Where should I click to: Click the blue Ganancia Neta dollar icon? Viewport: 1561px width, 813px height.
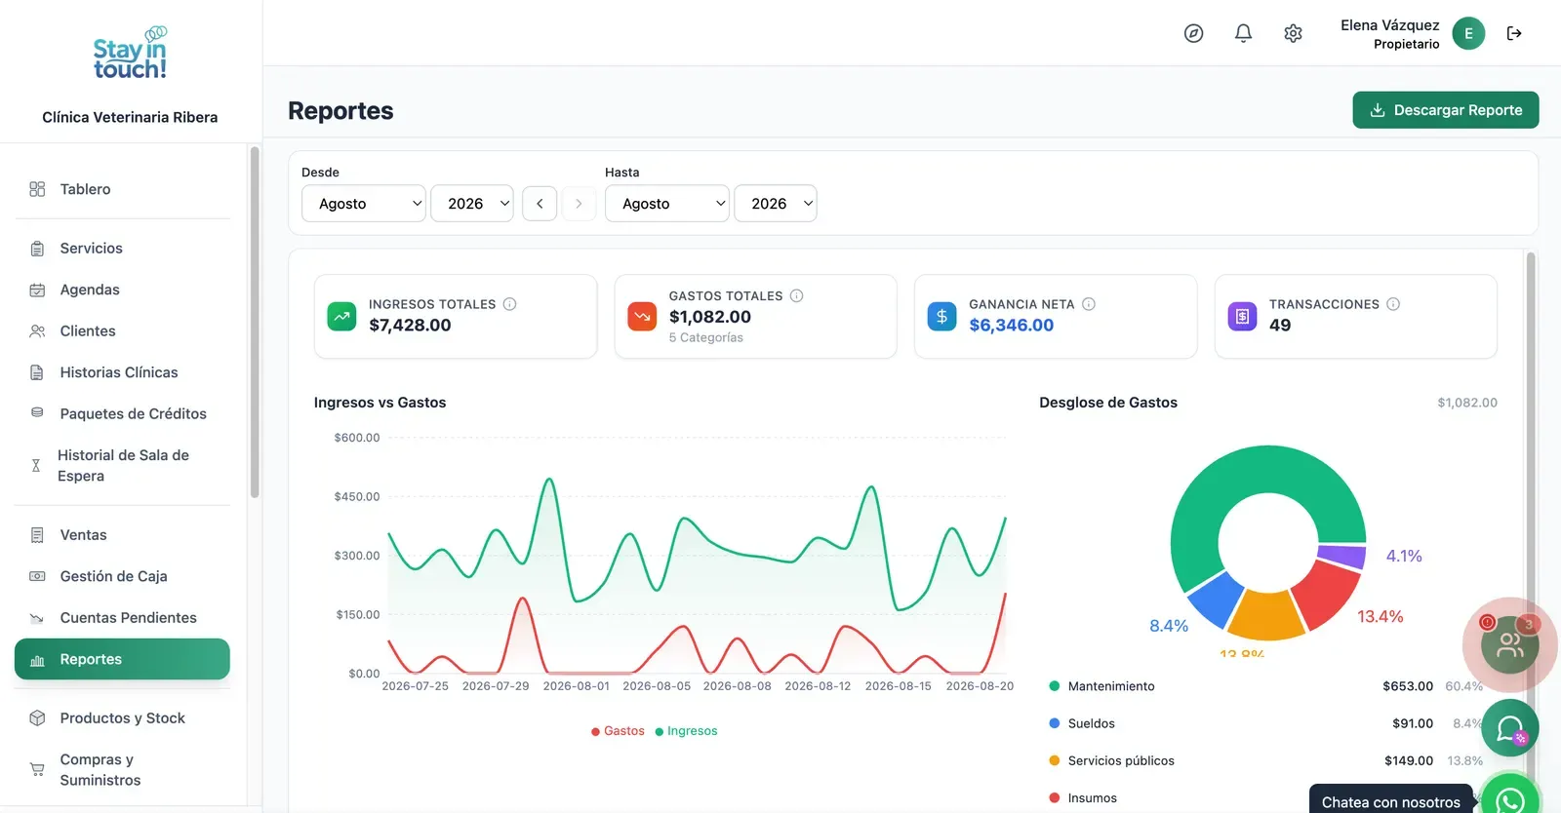(x=941, y=316)
